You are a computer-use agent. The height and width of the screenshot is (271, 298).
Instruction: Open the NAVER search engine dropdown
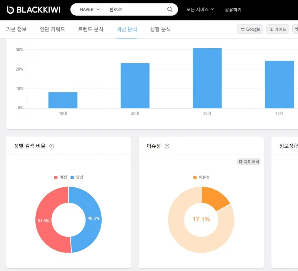click(90, 9)
